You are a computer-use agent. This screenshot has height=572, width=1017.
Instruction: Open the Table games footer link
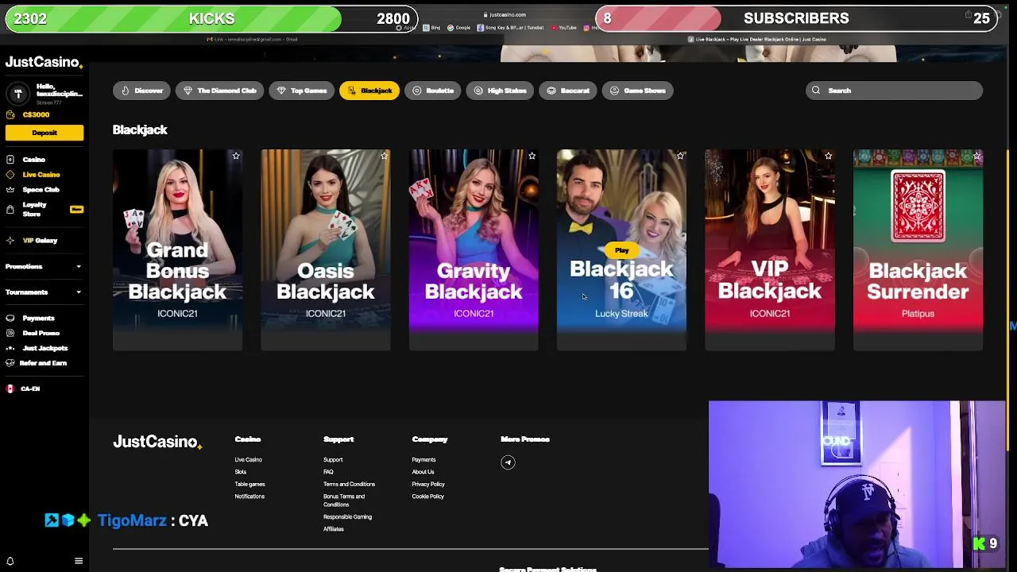point(250,485)
